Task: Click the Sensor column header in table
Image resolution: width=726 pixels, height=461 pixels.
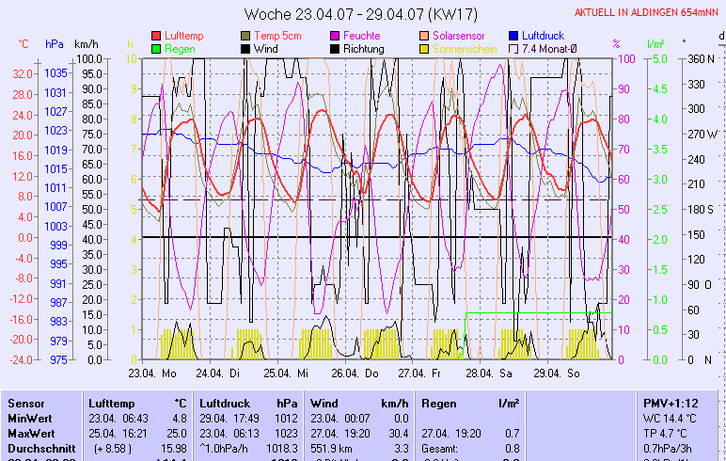Action: click(x=26, y=403)
